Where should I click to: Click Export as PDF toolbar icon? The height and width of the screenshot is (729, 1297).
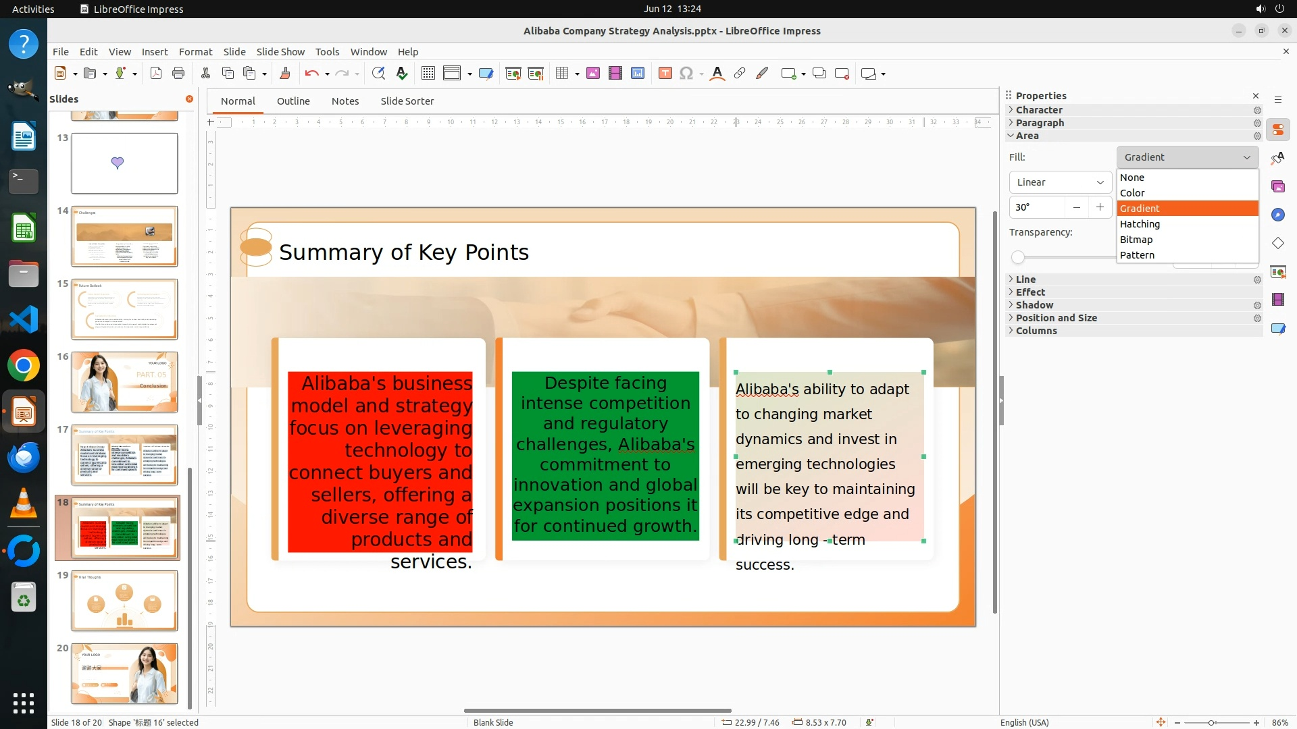pyautogui.click(x=156, y=74)
